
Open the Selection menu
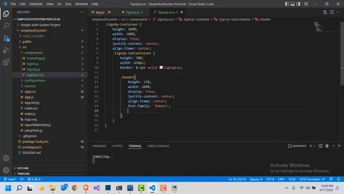tap(35, 4)
